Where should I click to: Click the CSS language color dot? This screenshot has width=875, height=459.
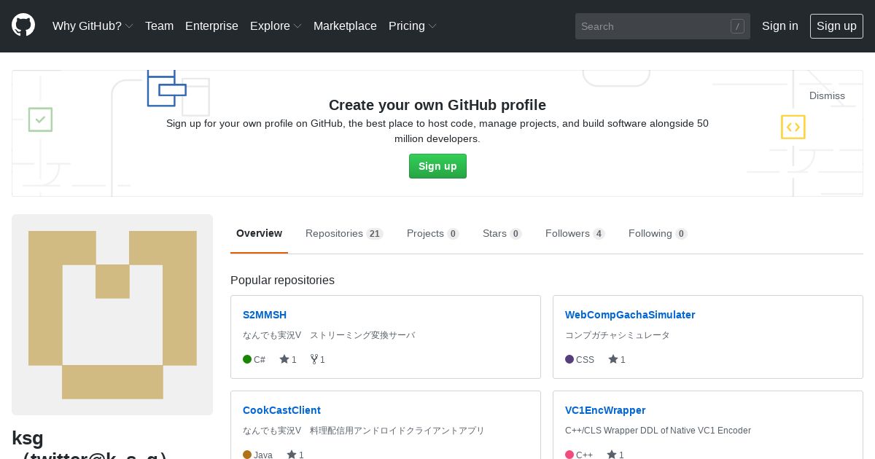(x=569, y=359)
